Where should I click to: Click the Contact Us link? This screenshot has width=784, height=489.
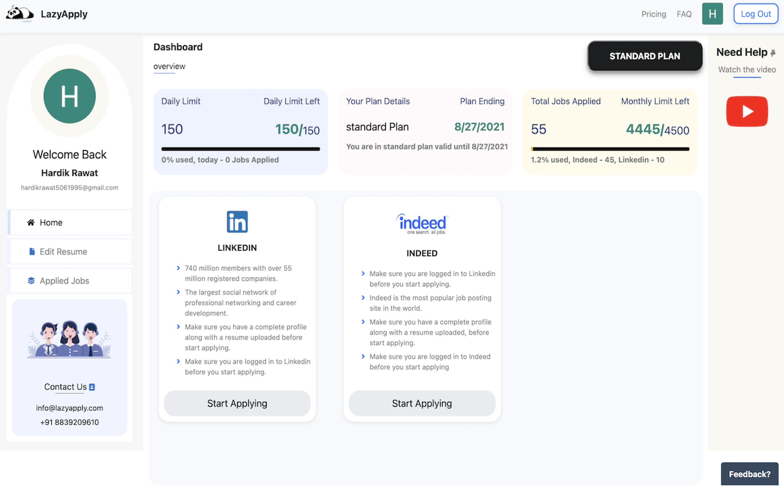pos(65,387)
